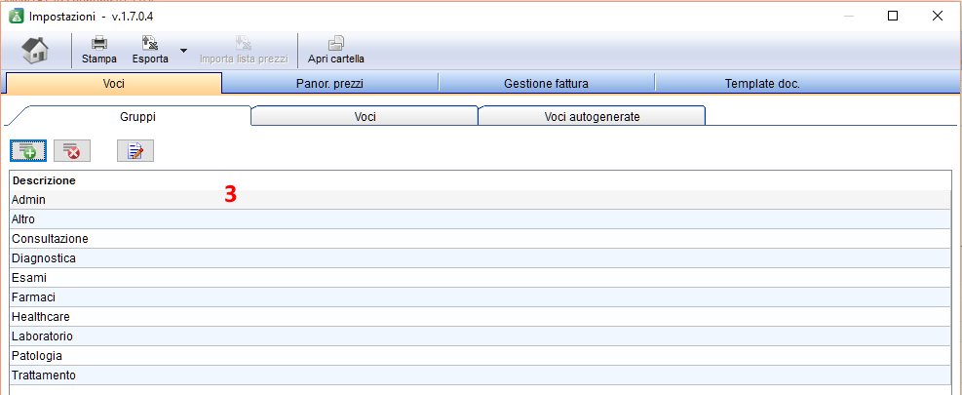Screen dimensions: 962x395
Task: Select the Laboratorio group row
Action: pyautogui.click(x=481, y=336)
